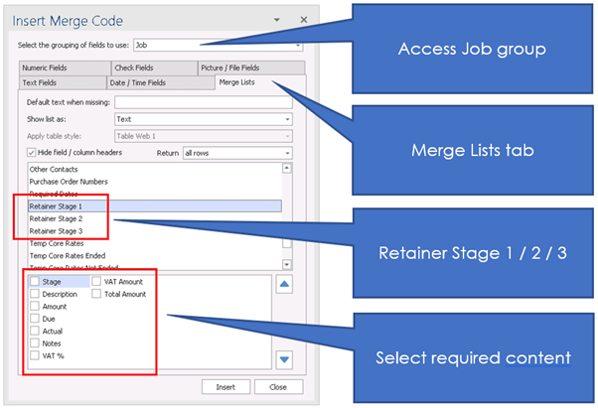This screenshot has width=598, height=408.
Task: Check the Total Amount field
Action: (97, 295)
